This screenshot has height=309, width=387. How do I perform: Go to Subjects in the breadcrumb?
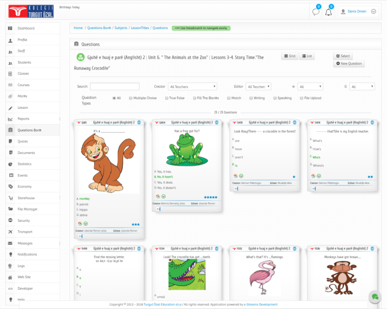(x=121, y=28)
